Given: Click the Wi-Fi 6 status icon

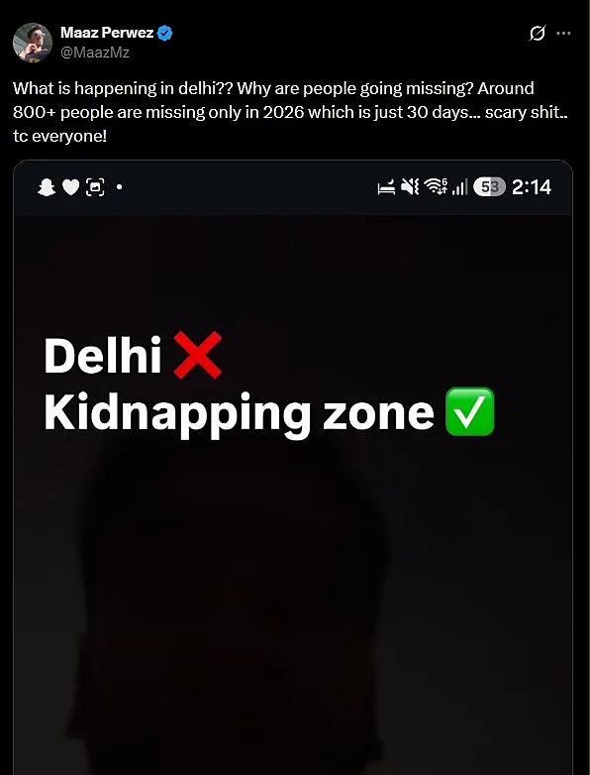Looking at the screenshot, I should [436, 187].
